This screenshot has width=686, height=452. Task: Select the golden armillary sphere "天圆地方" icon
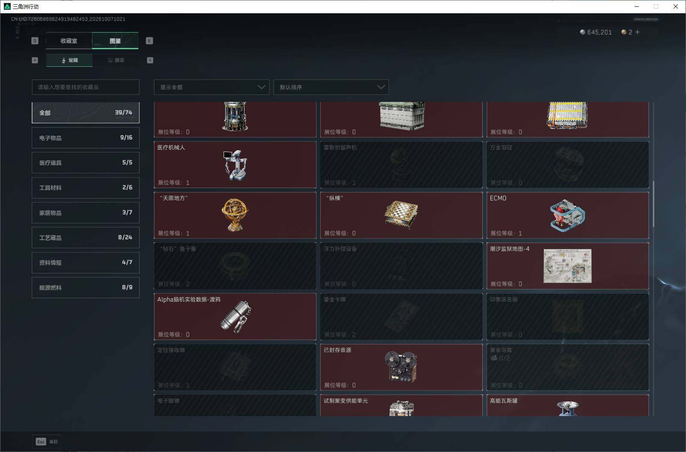[235, 215]
